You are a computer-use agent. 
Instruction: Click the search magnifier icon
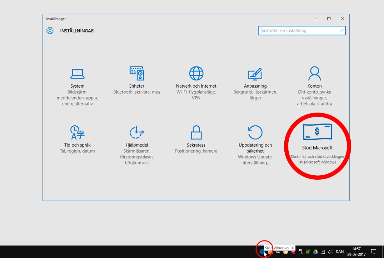point(342,31)
